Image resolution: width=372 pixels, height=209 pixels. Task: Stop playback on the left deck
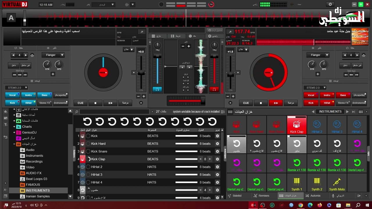[95, 103]
